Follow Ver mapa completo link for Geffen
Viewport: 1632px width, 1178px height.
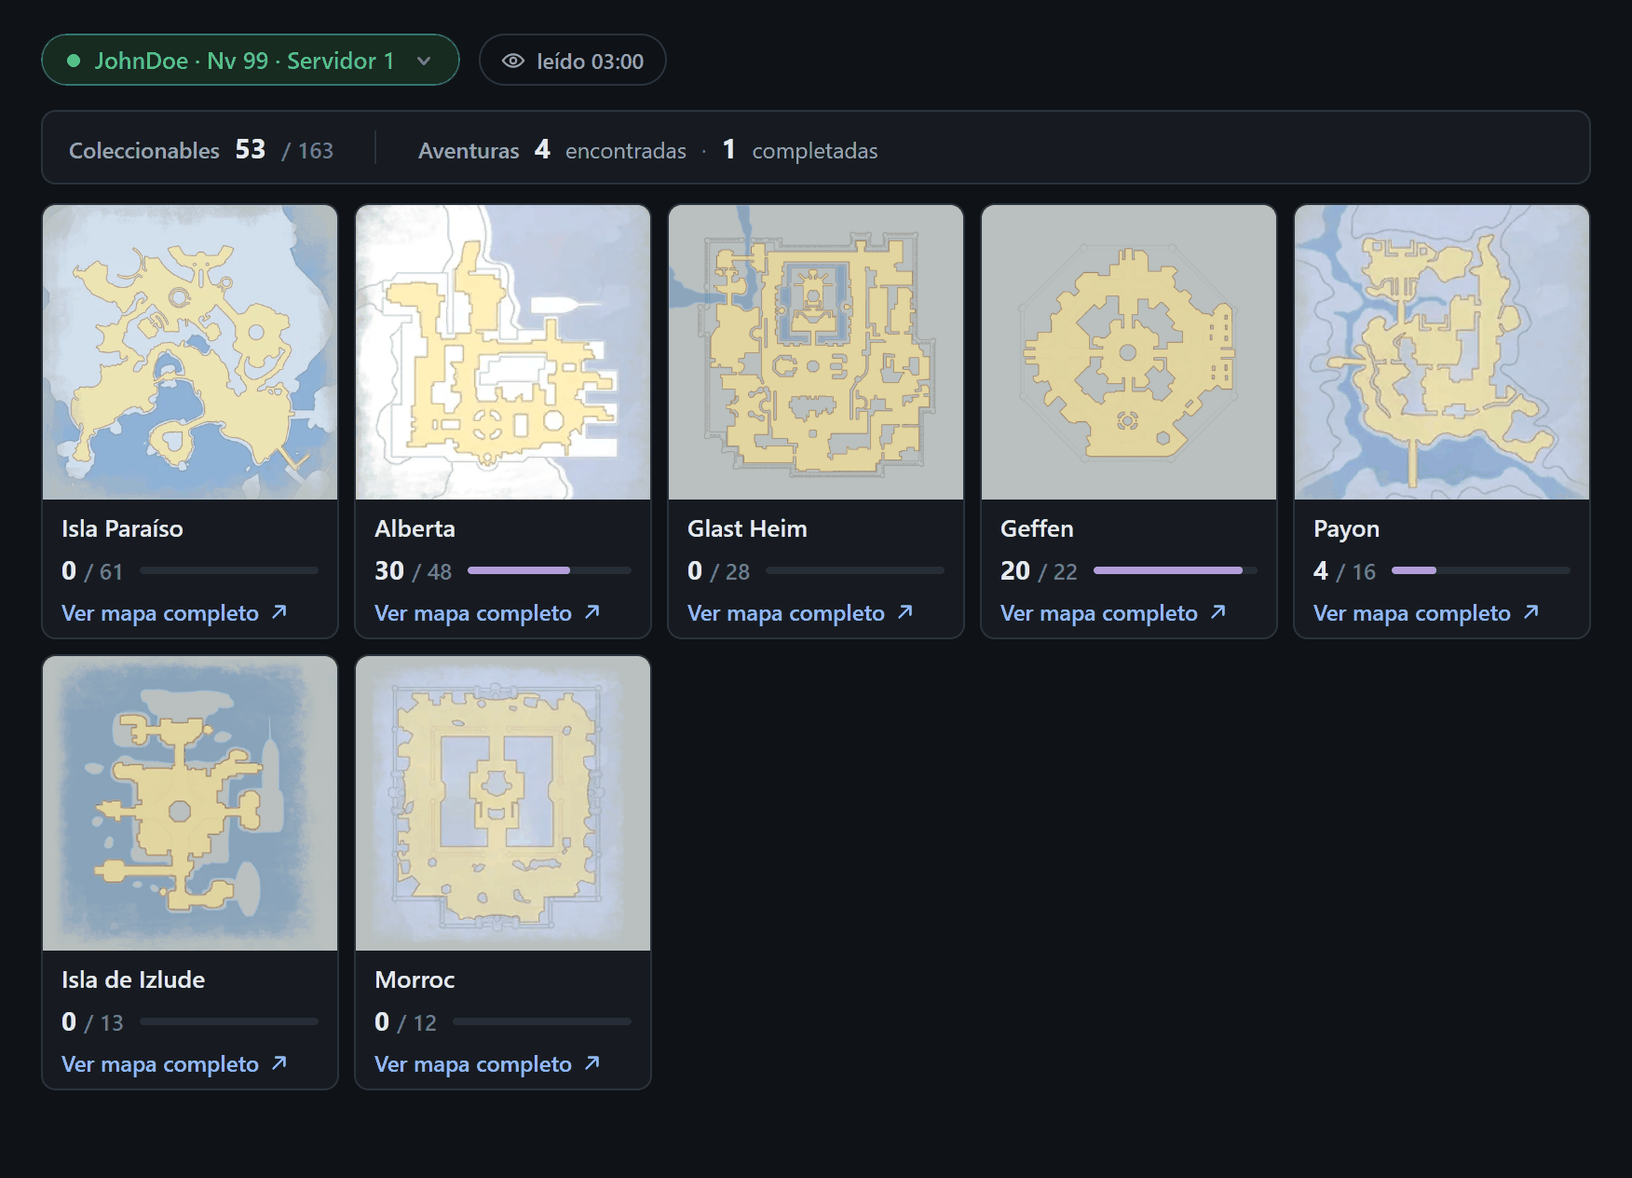click(x=1113, y=613)
